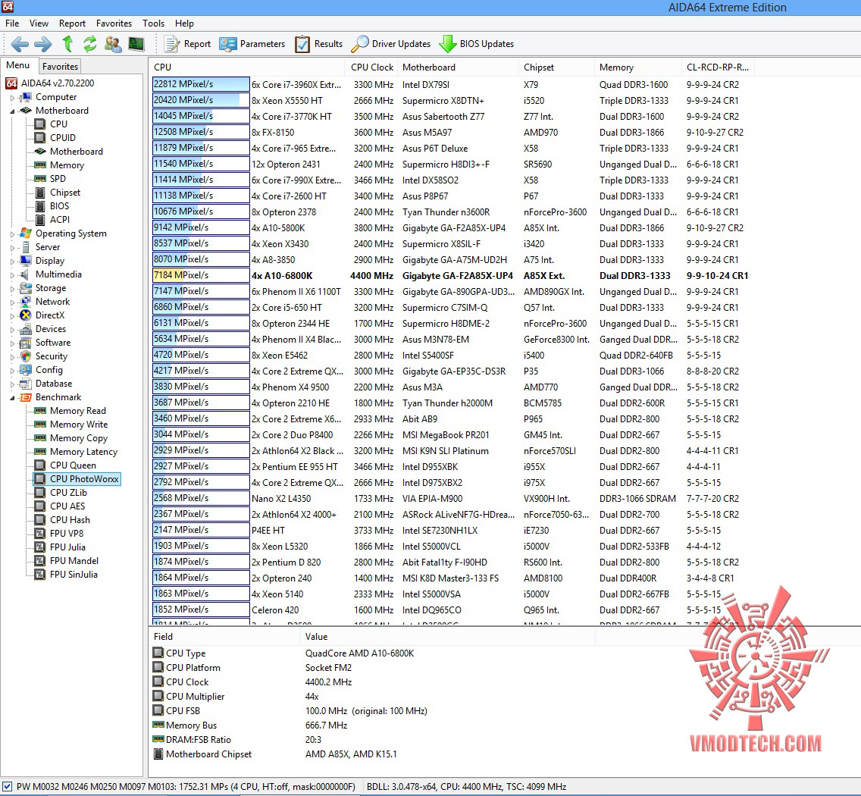The image size is (861, 796).
Task: Click the green monitor graph icon
Action: [136, 43]
